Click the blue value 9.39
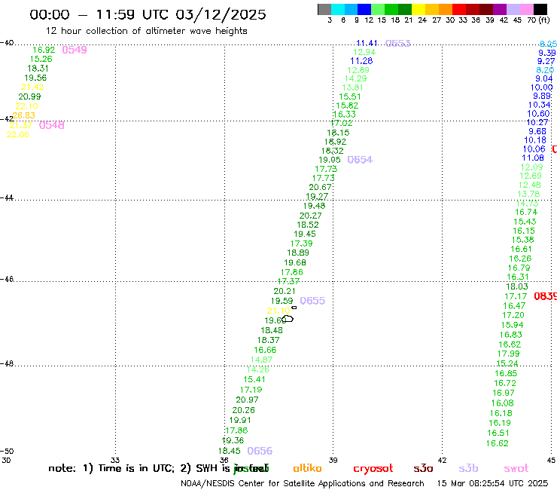The height and width of the screenshot is (490, 557). point(547,53)
